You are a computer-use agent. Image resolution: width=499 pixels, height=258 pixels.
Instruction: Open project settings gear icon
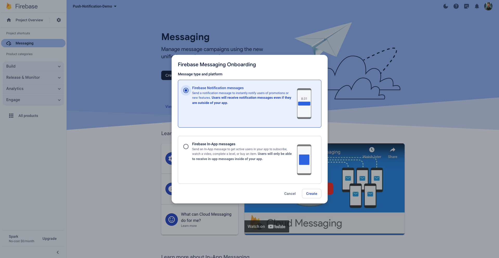[x=59, y=20]
